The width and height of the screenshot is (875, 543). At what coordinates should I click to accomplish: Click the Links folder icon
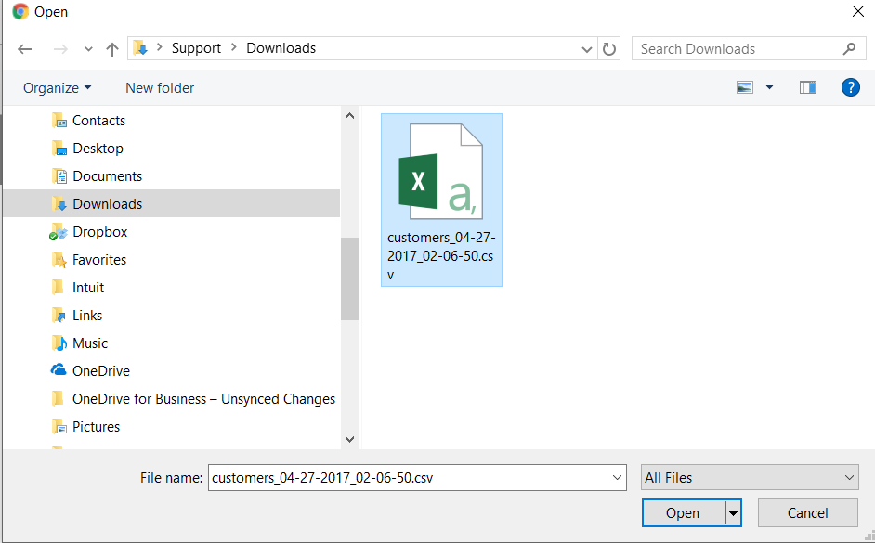click(x=59, y=315)
